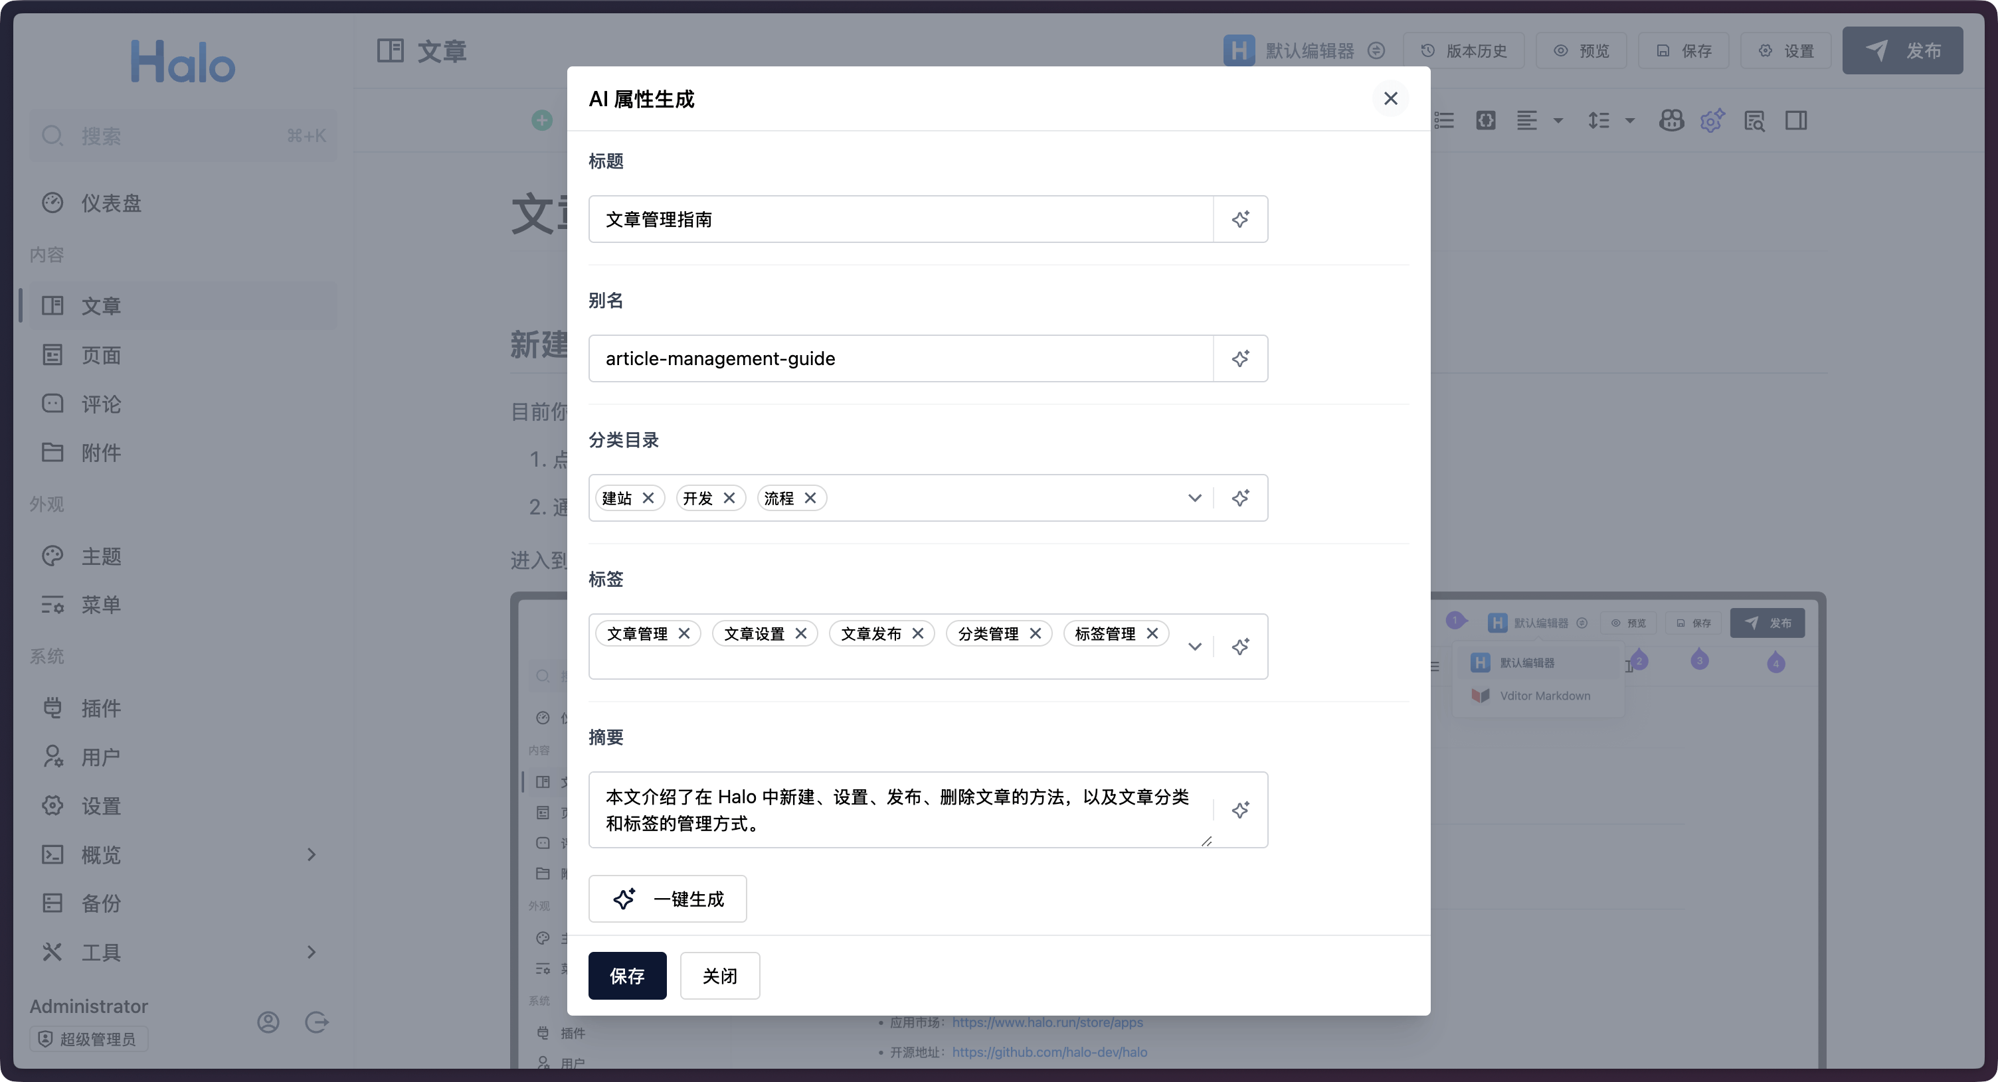This screenshot has width=1998, height=1082.
Task: Click the 预览 button in top bar
Action: (x=1581, y=50)
